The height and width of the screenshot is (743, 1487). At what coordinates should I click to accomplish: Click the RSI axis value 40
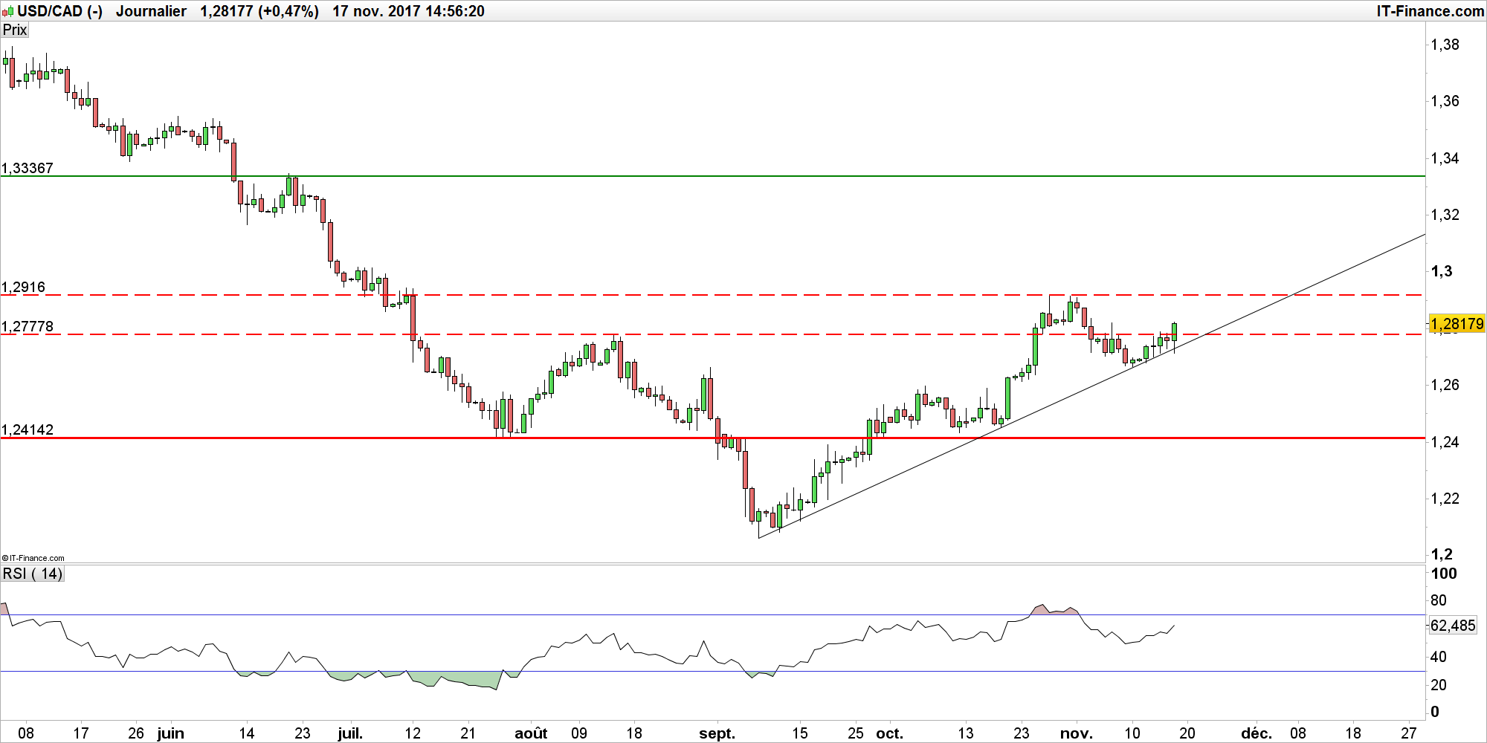tap(1439, 657)
